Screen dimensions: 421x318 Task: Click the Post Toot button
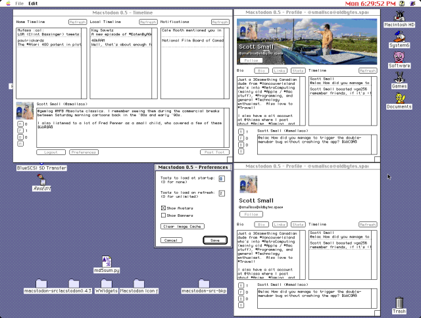tap(214, 152)
